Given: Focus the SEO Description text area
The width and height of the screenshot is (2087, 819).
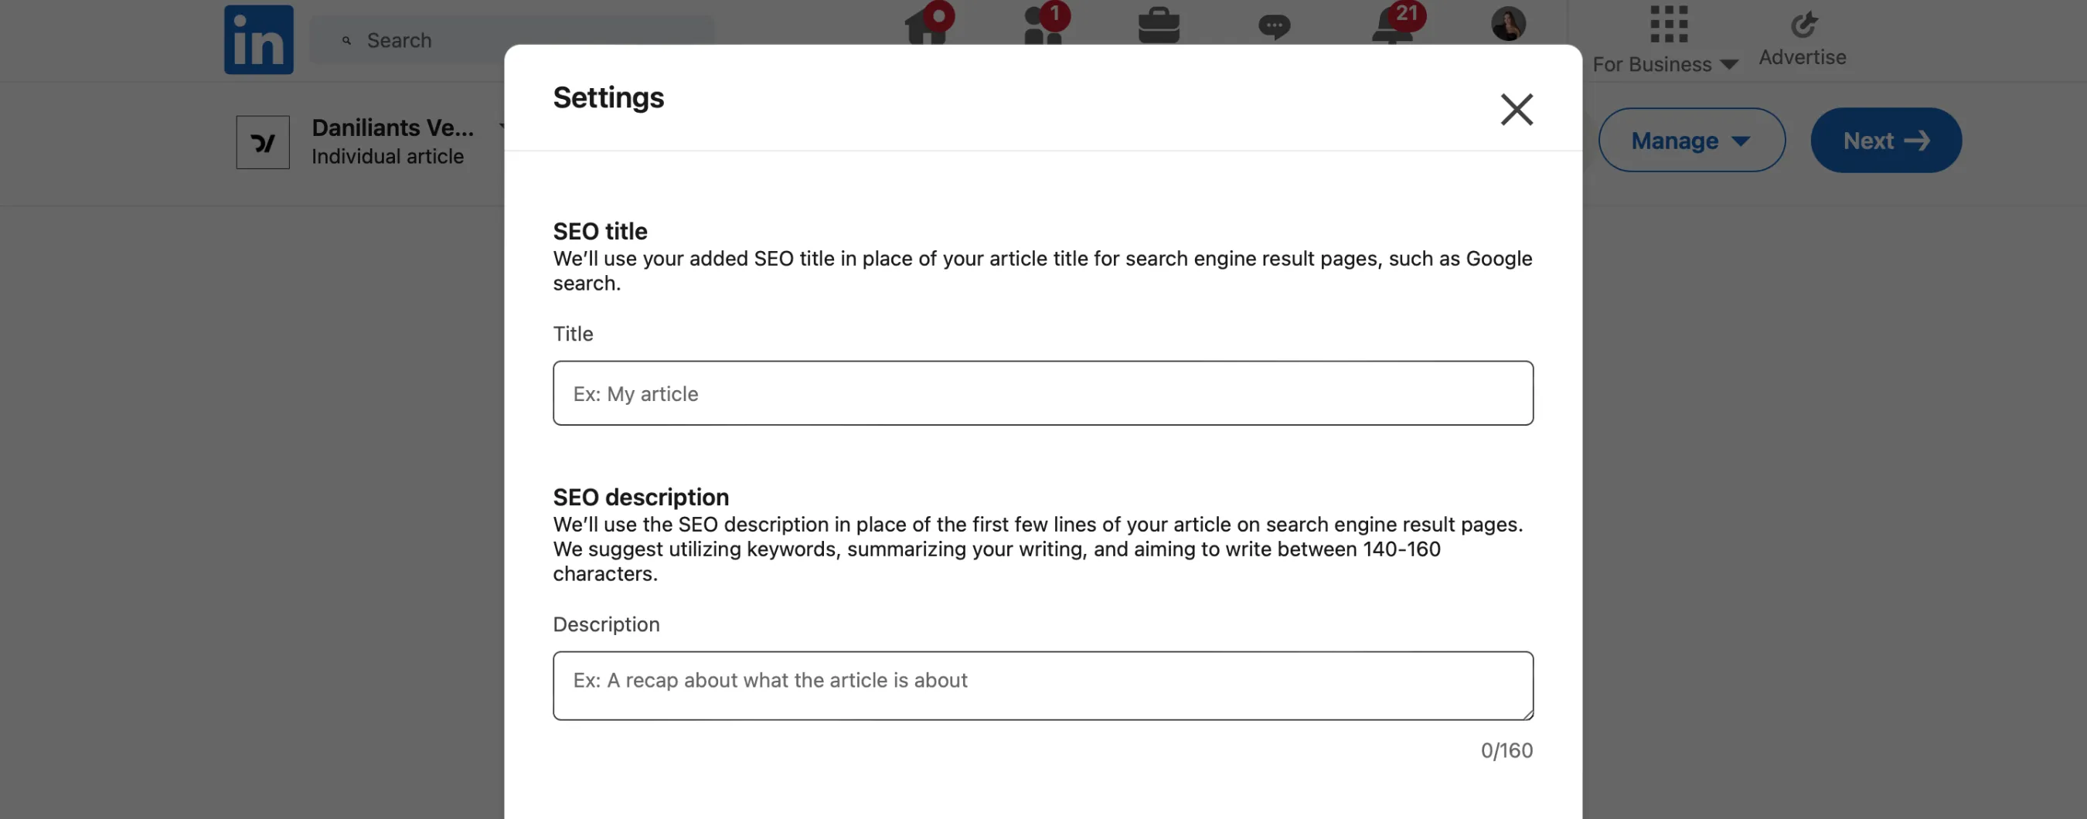Looking at the screenshot, I should [1043, 685].
